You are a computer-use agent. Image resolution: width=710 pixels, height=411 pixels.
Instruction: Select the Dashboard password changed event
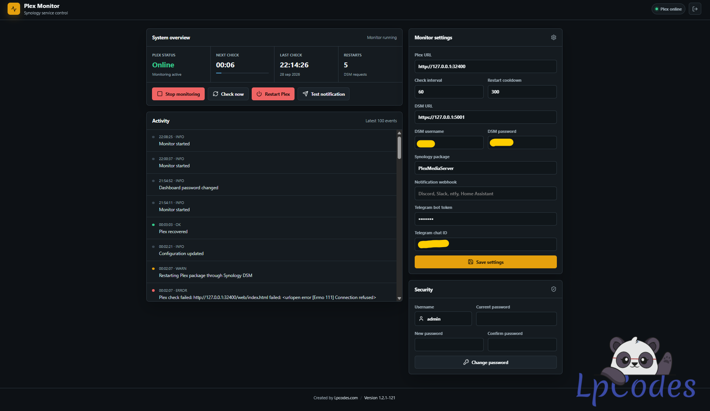pyautogui.click(x=271, y=184)
